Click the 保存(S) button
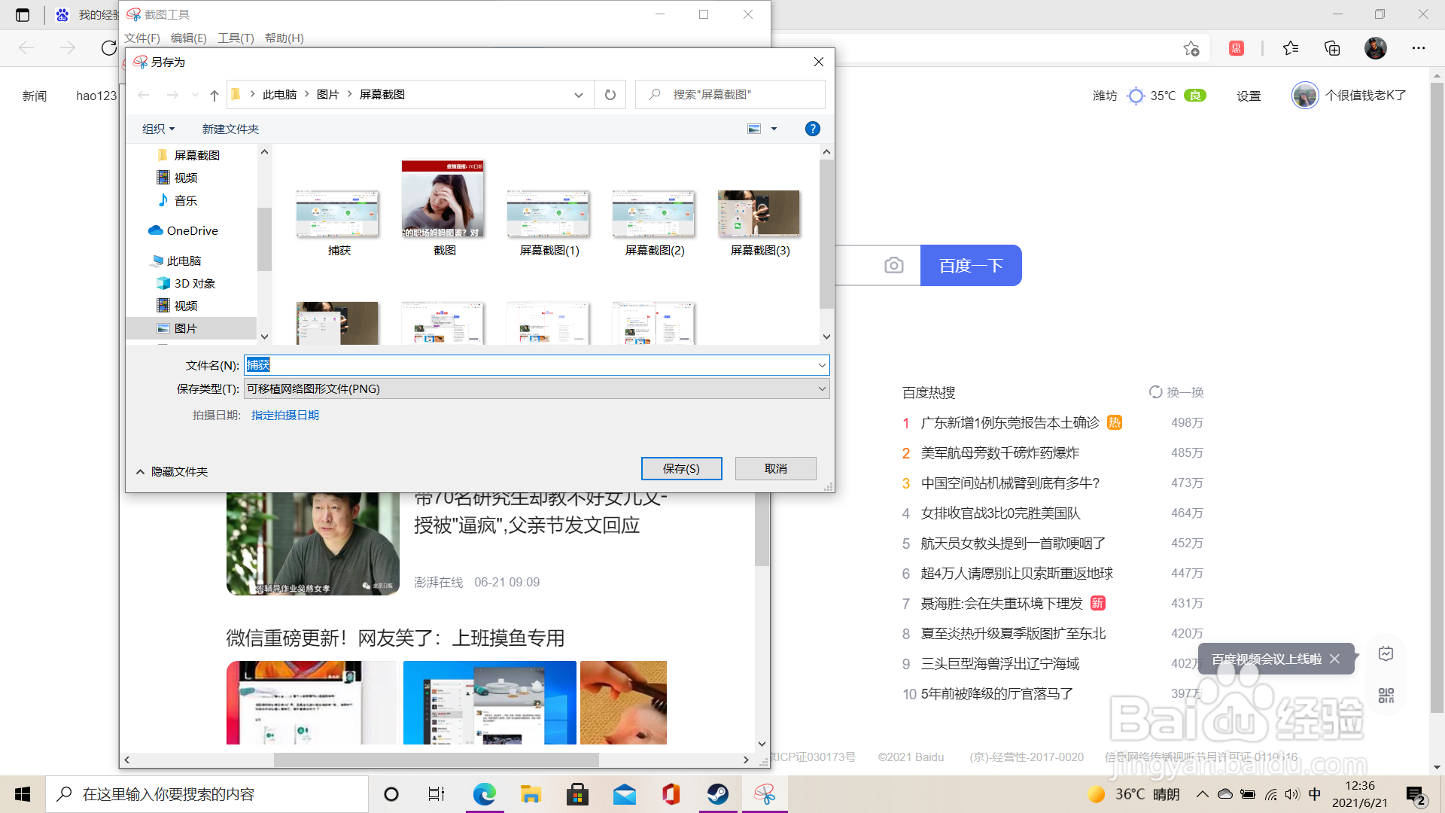 pyautogui.click(x=680, y=468)
